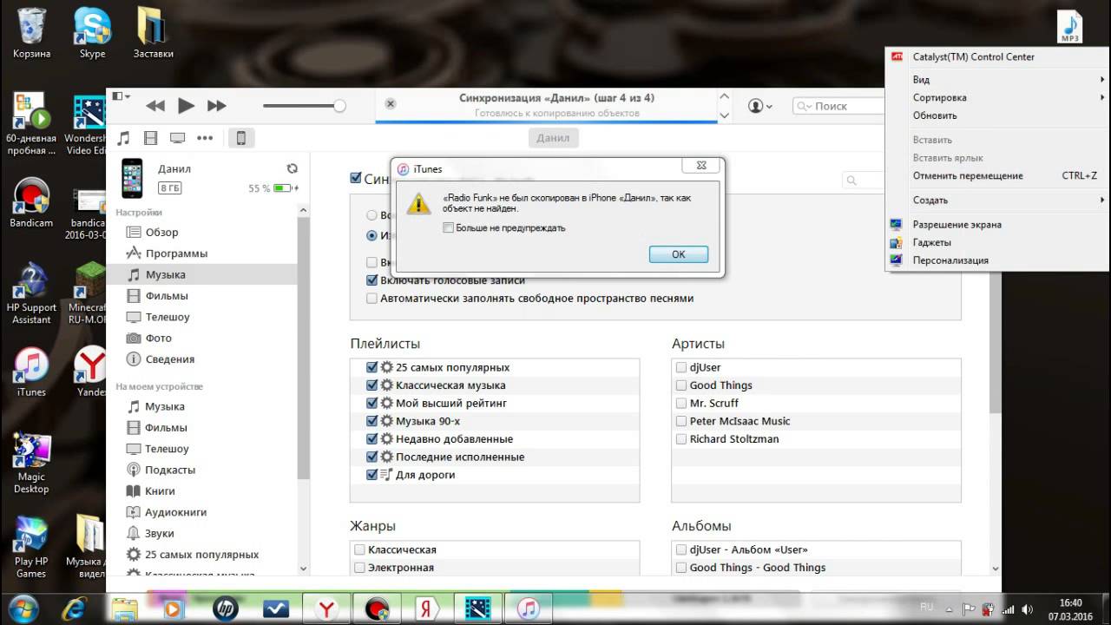Screen dimensions: 1111x625
Task: Check the djUser artist
Action: pyautogui.click(x=681, y=367)
